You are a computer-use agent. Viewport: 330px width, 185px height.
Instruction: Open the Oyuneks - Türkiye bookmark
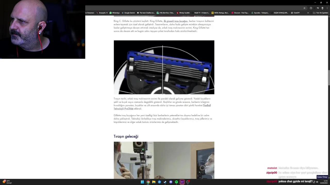click(260, 13)
